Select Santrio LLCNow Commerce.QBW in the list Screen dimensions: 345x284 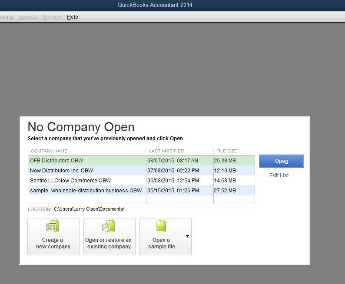[x=70, y=181]
